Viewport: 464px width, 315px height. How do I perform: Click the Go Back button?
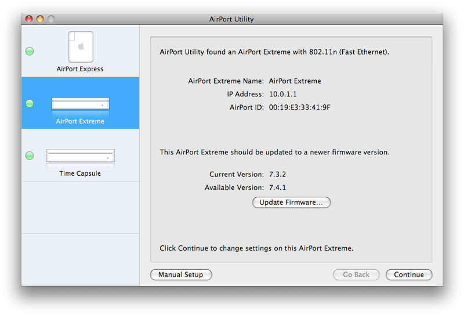[356, 275]
